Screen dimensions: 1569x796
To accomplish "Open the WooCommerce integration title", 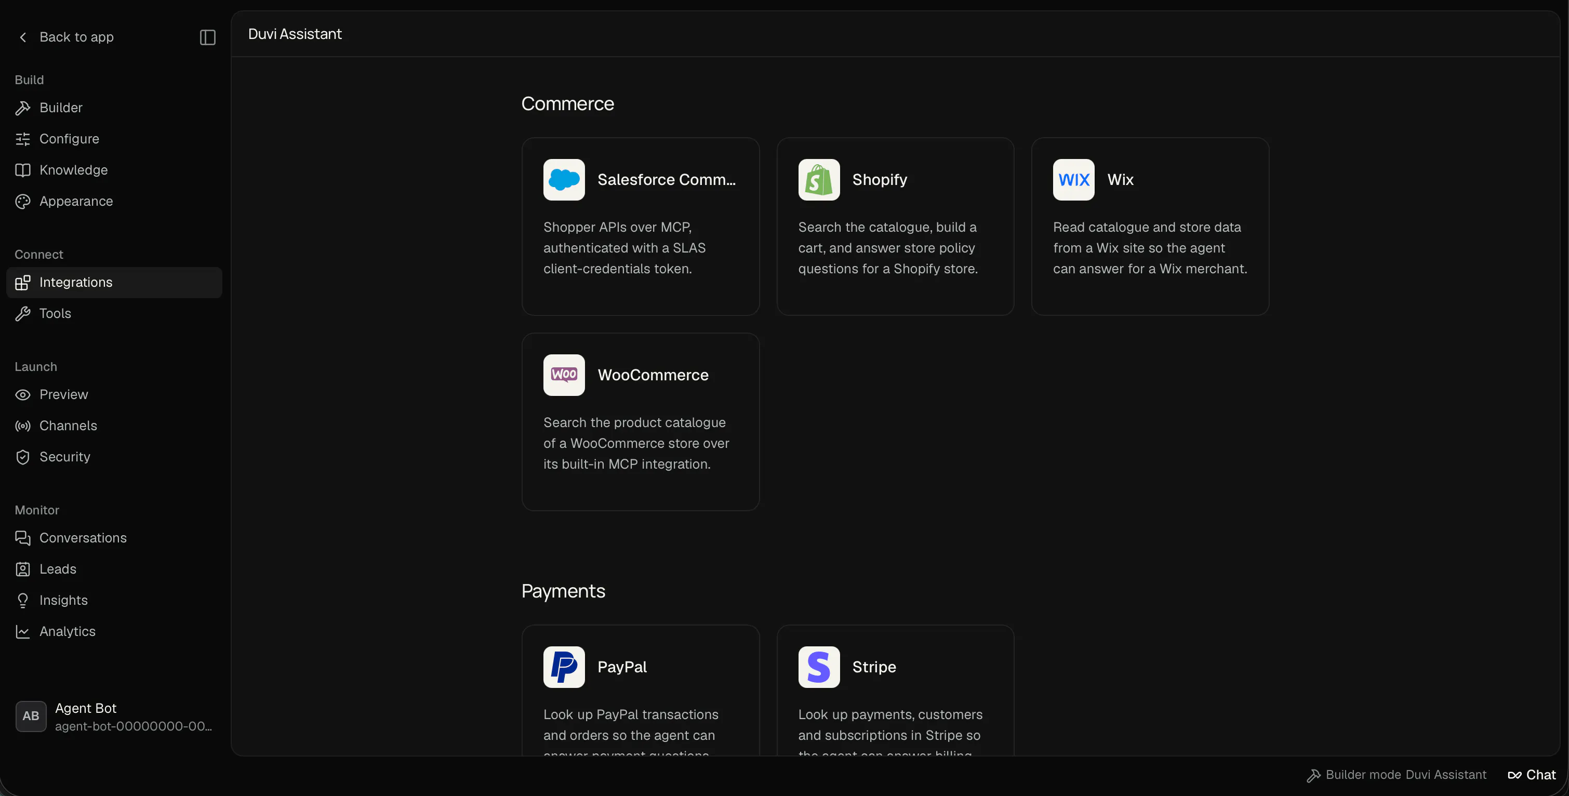I will [653, 375].
